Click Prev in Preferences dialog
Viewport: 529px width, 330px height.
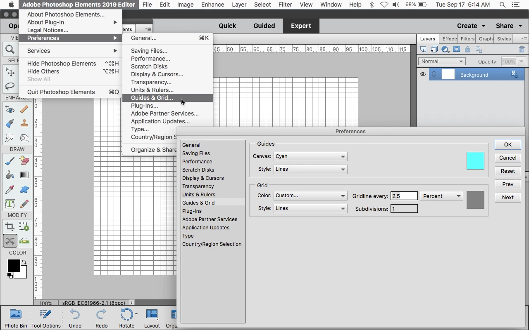(x=508, y=184)
